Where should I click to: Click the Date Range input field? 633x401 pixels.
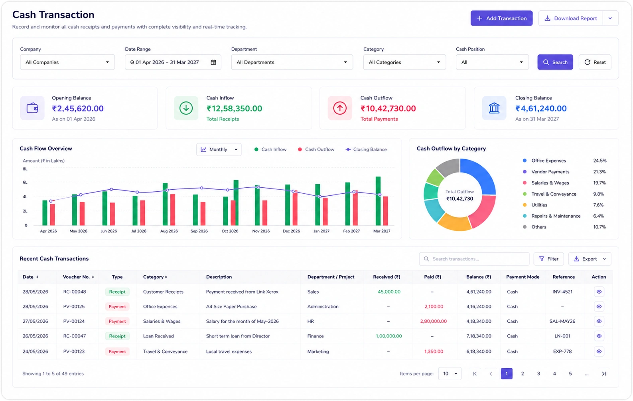pos(173,62)
